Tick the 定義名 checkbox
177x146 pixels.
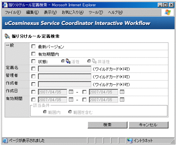[x=33, y=69]
